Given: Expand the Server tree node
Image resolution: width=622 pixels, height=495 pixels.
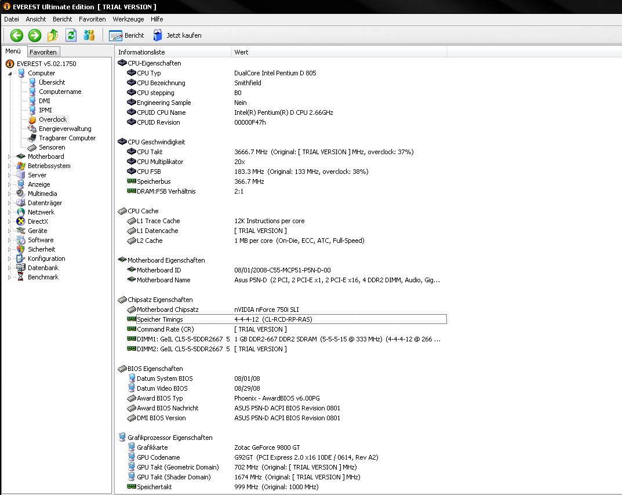Looking at the screenshot, I should click(9, 175).
